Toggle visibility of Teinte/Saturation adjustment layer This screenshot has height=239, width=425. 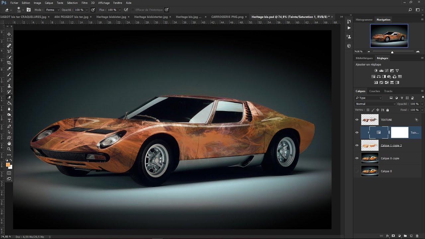point(357,132)
